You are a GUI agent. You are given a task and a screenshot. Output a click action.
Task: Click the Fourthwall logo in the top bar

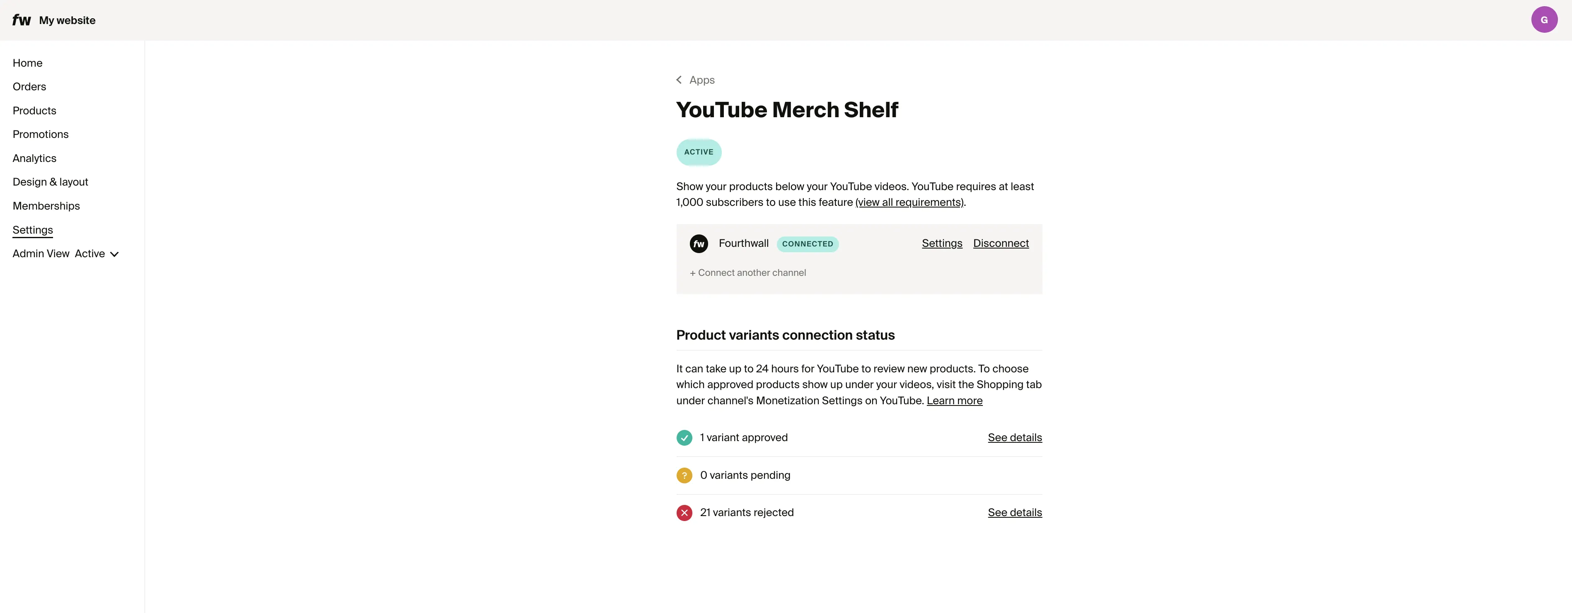click(x=22, y=19)
